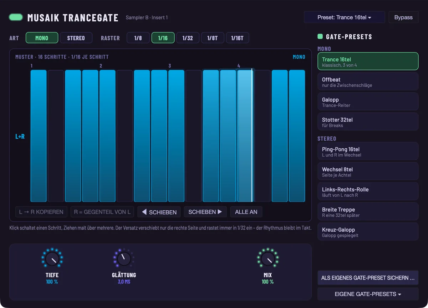Toggle the step under beat marker 1
Image resolution: width=428 pixels, height=308 pixels.
tap(39, 136)
